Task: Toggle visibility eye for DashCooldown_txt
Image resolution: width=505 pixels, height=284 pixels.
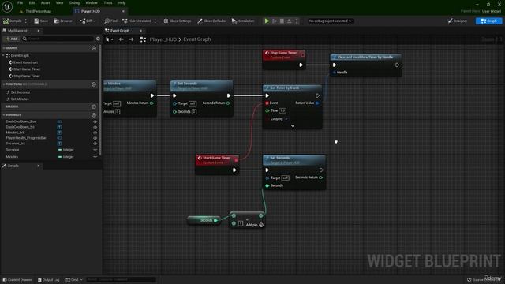Action: coord(95,127)
